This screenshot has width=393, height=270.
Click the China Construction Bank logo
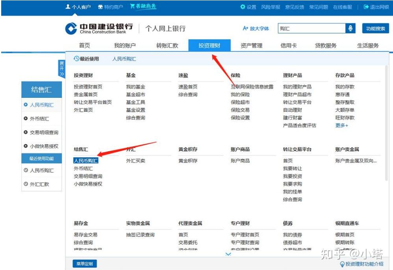pos(99,28)
